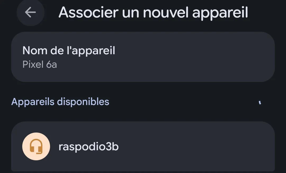
Task: Tap the loading indicator beside Appareils disponibles
Action: point(260,102)
